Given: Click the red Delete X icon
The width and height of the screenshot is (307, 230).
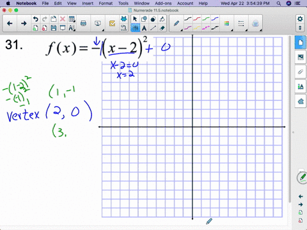Looking at the screenshot, I should (63, 19).
